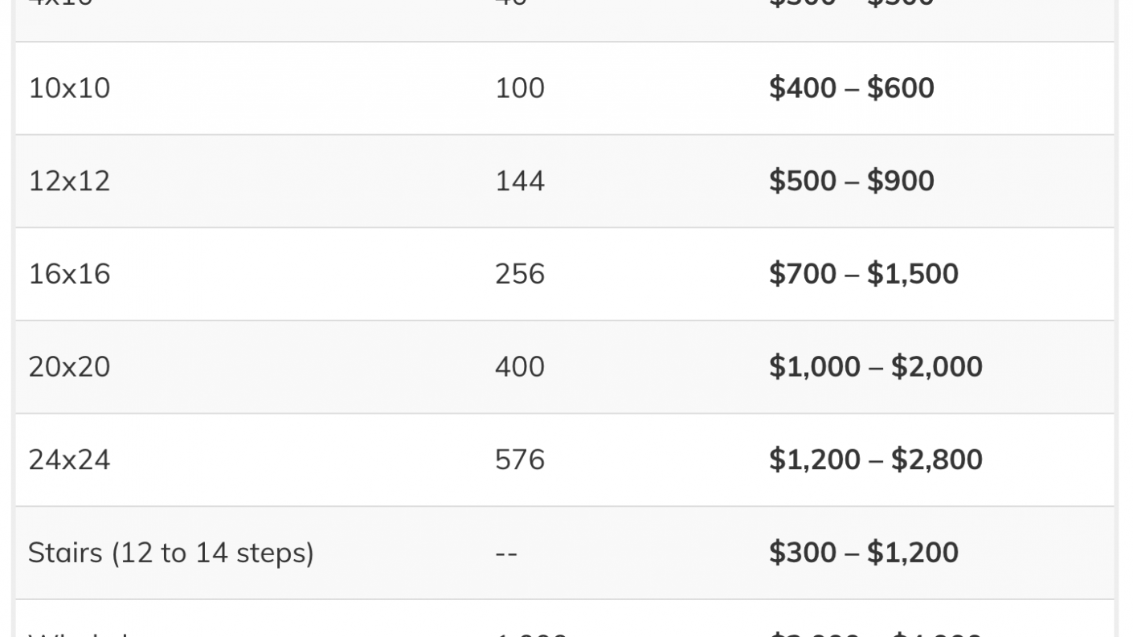Select the $400 – $600 price
The height and width of the screenshot is (637, 1133).
[x=851, y=88]
